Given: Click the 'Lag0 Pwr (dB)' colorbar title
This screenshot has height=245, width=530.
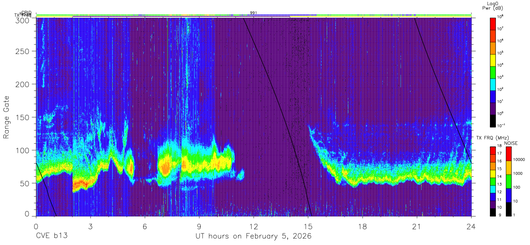Looking at the screenshot, I should point(493,6).
